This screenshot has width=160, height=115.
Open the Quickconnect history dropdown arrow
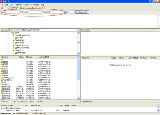click(88, 12)
